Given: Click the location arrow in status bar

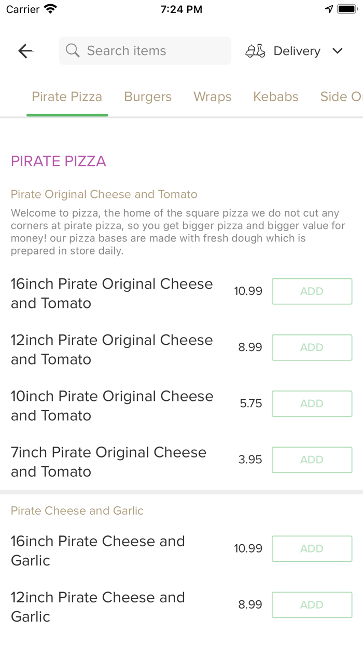Looking at the screenshot, I should tap(330, 8).
